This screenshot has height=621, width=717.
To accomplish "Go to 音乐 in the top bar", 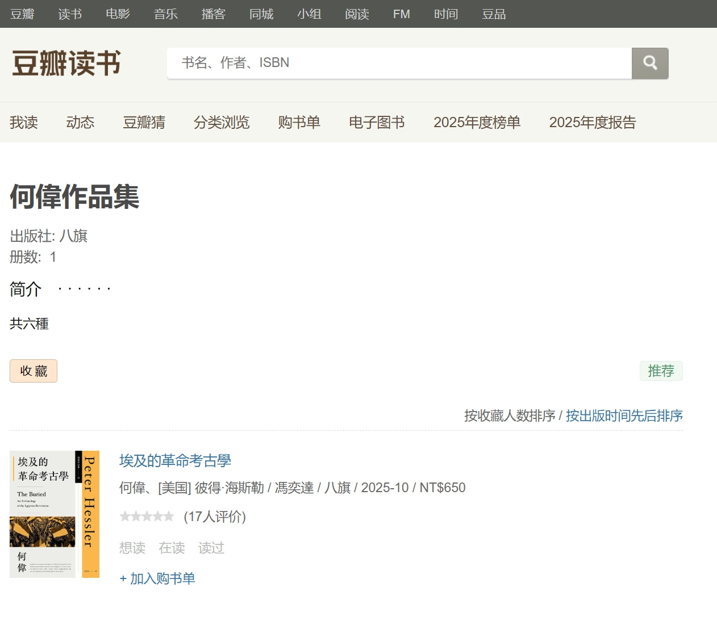I will click(166, 14).
